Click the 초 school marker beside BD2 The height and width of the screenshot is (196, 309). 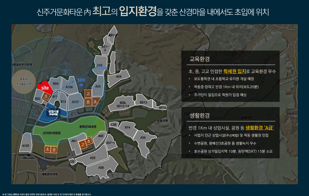pyautogui.click(x=46, y=96)
